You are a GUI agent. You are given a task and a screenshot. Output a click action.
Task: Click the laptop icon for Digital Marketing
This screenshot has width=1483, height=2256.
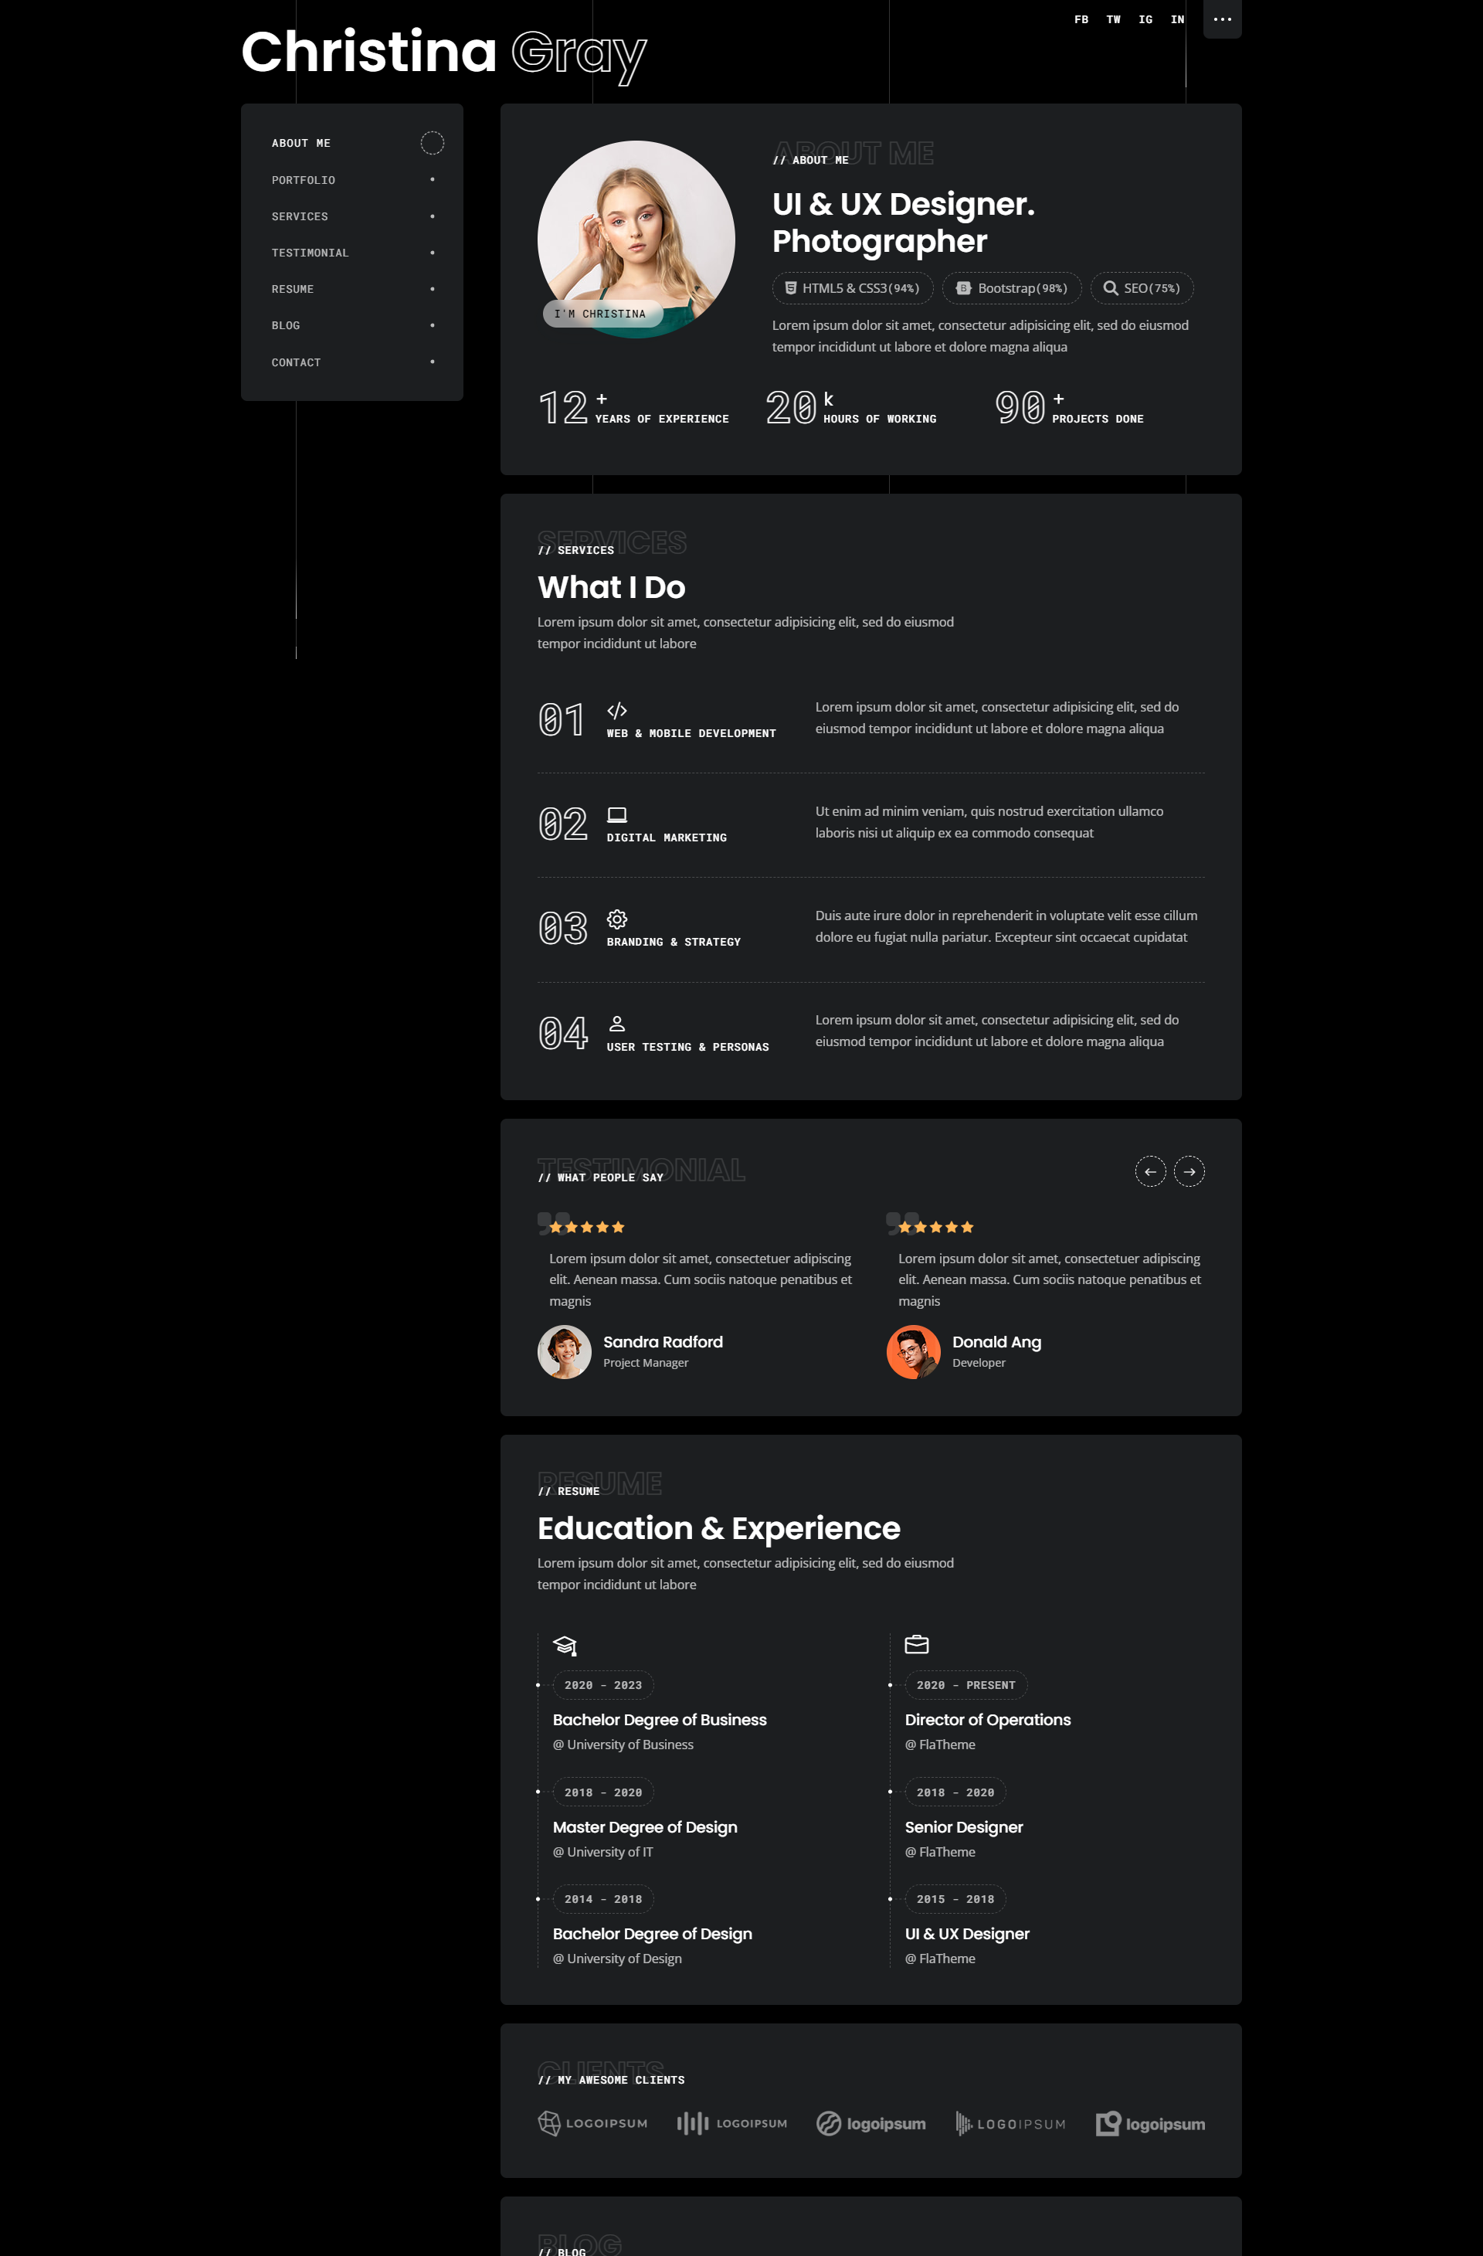tap(617, 815)
